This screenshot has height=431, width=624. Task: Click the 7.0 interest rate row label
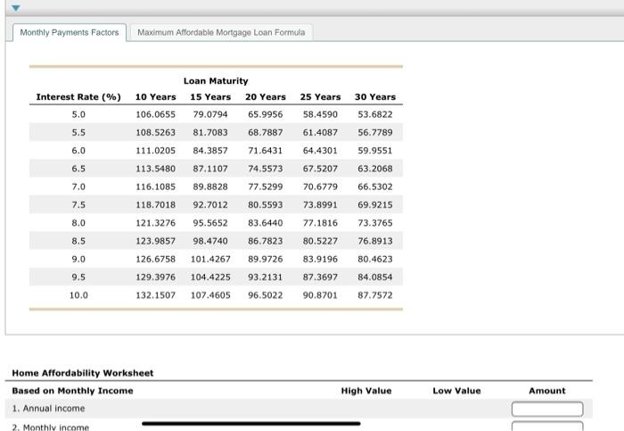point(78,186)
